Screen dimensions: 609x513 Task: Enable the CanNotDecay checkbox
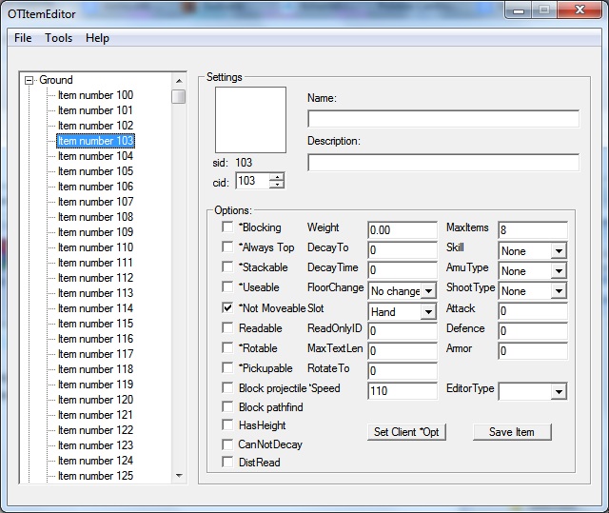click(x=227, y=444)
